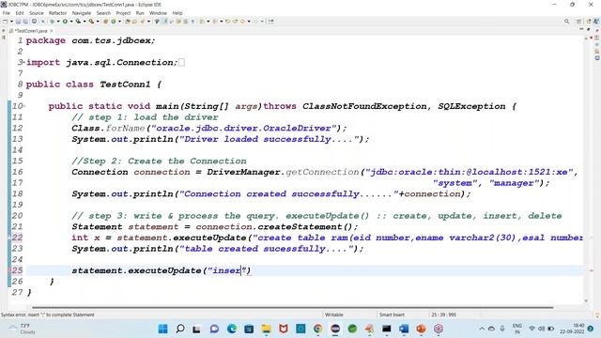Open the Windows Start menu
This screenshot has height=338, width=601.
pos(162,329)
